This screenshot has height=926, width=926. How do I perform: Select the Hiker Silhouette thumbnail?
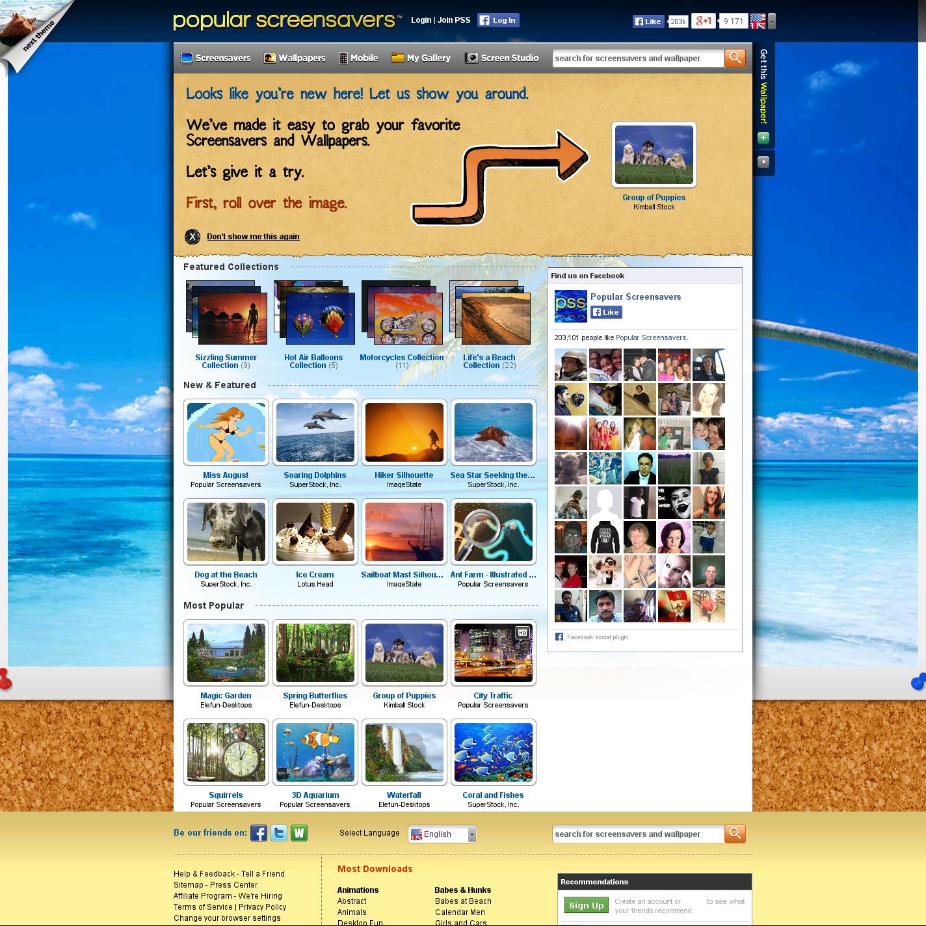pos(404,432)
